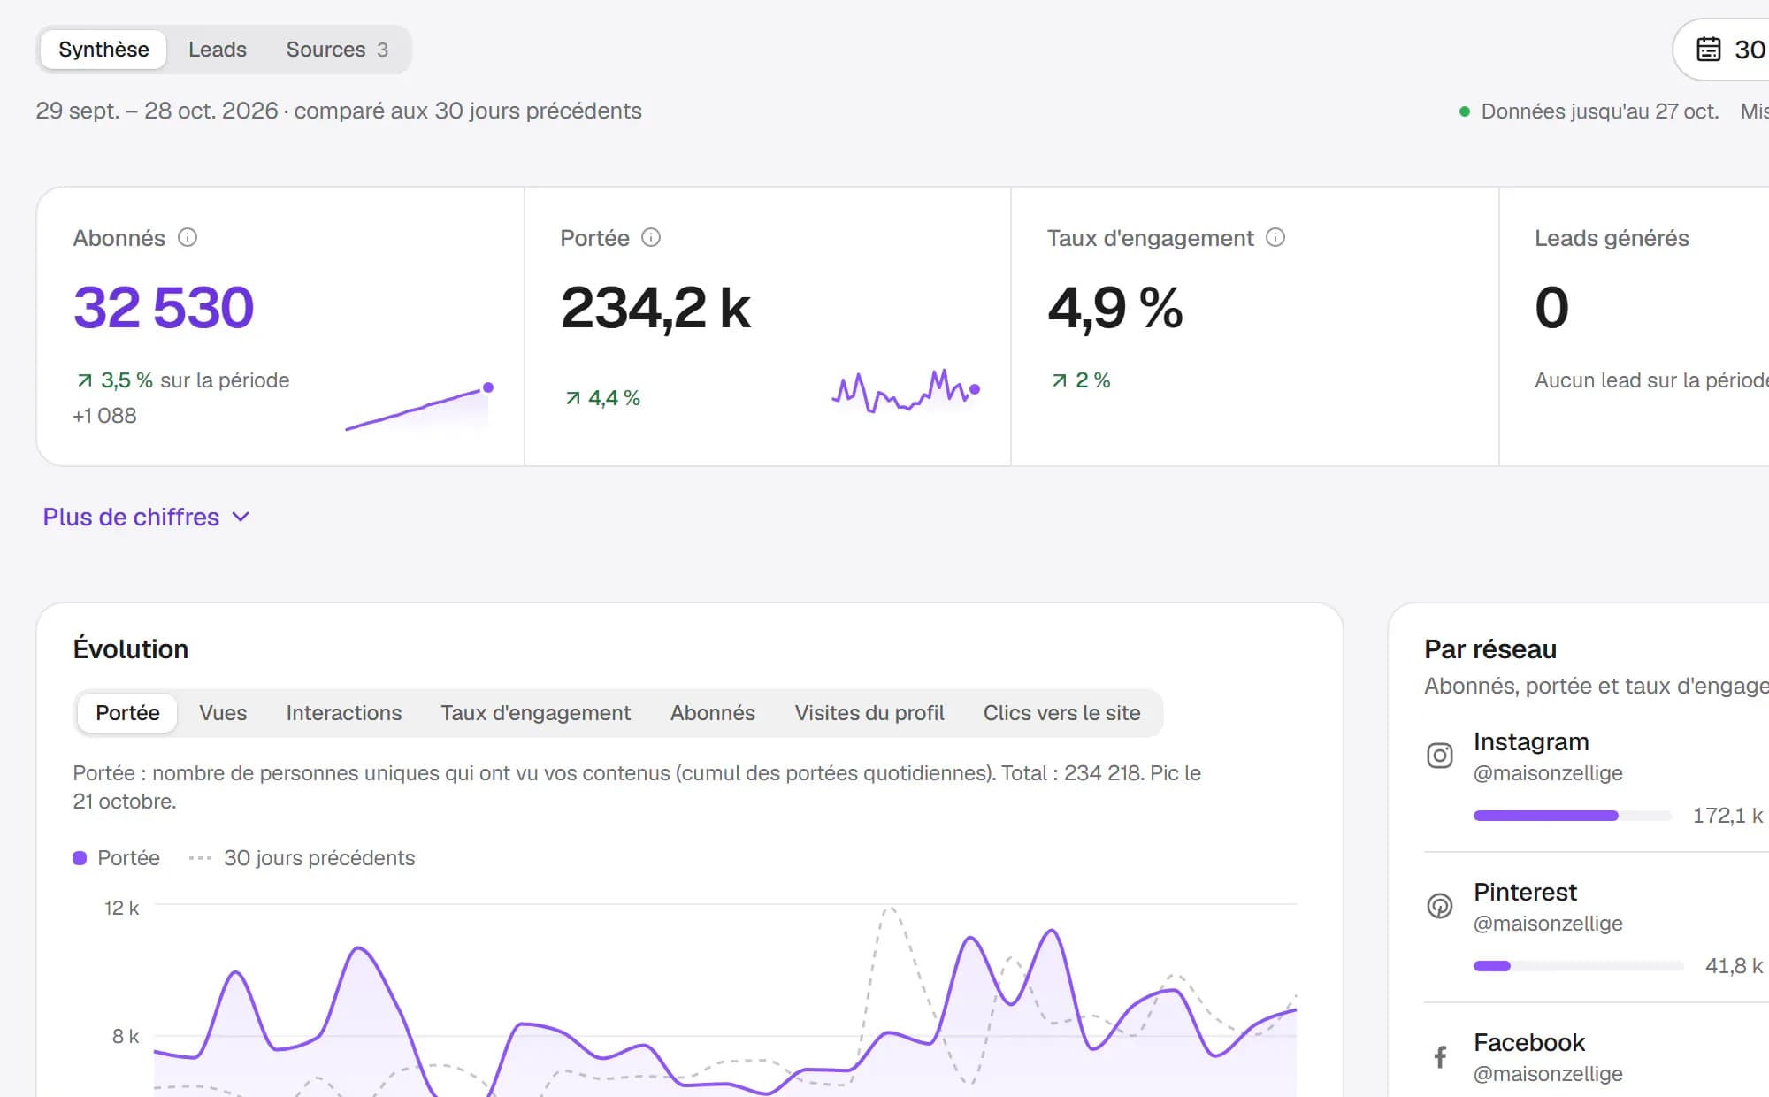
Task: Click the calendar icon in date range button
Action: coord(1709,50)
